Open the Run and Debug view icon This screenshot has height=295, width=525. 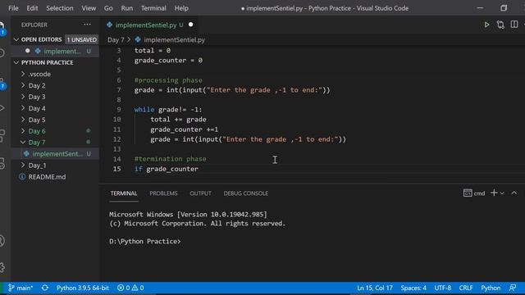[2, 108]
